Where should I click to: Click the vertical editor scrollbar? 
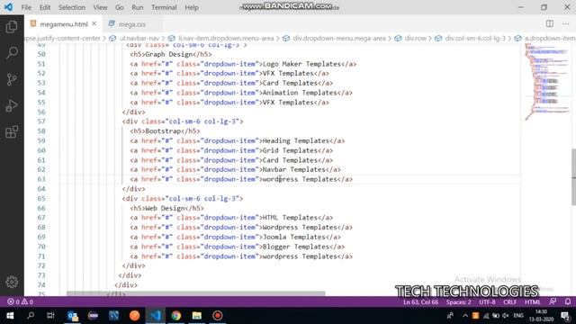point(573,177)
